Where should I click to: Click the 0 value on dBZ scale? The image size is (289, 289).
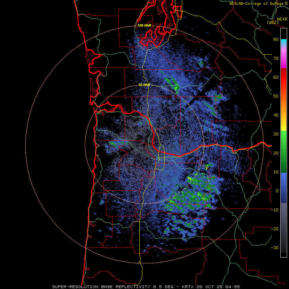[x=277, y=191]
